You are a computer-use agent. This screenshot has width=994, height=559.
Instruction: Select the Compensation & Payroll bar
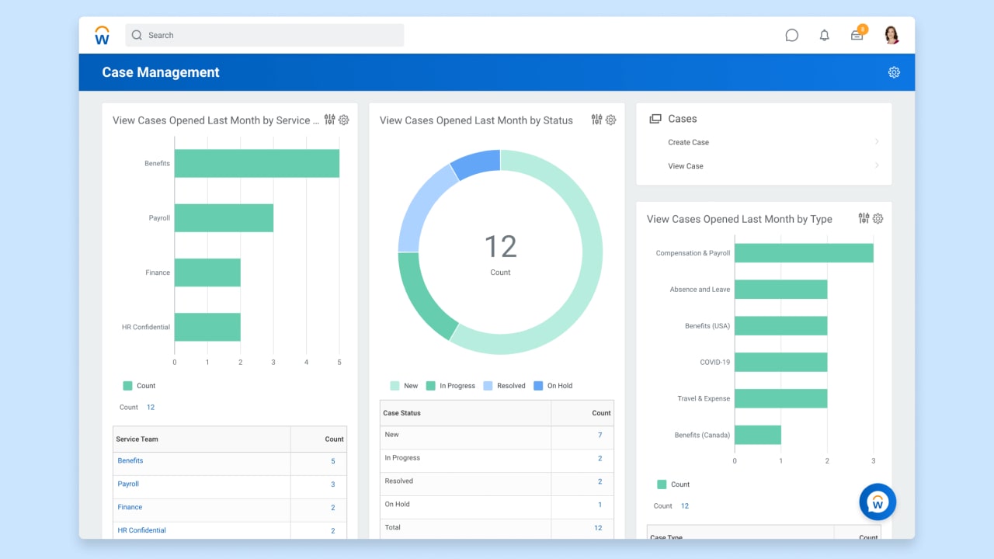804,253
